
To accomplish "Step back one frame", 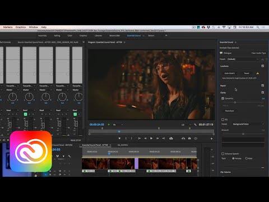I will (146, 139).
